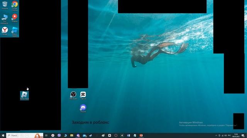Open the Recycle Bin desktop icon
This screenshot has width=247, height=138.
[x=5, y=5]
